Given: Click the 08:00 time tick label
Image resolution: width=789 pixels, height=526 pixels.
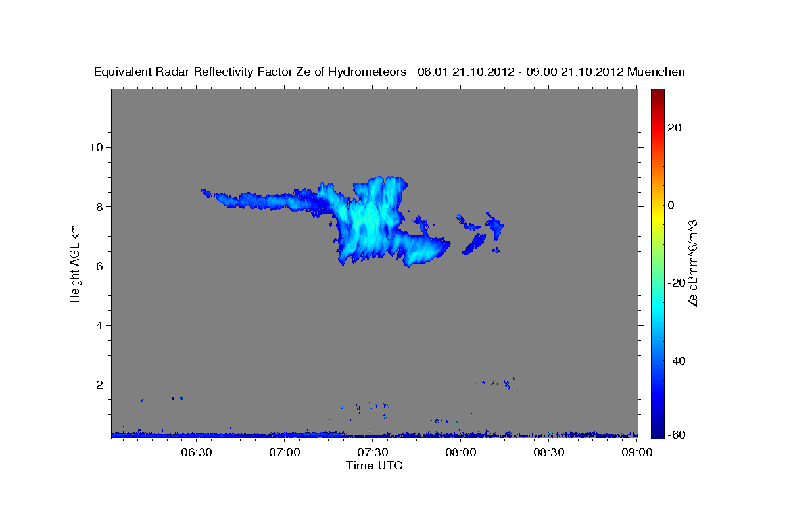Looking at the screenshot, I should tap(461, 452).
